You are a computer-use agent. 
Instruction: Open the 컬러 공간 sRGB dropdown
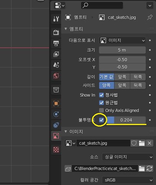128,180
